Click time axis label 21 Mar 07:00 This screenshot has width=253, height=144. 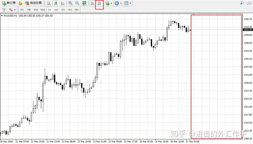(22, 142)
